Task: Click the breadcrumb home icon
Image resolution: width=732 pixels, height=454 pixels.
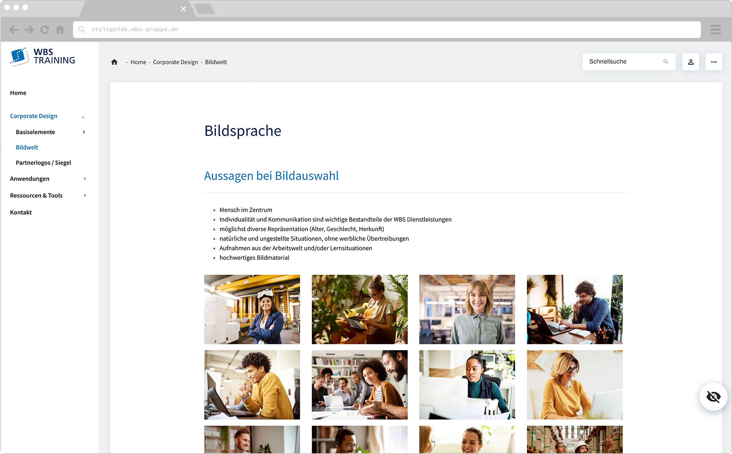Action: tap(114, 62)
